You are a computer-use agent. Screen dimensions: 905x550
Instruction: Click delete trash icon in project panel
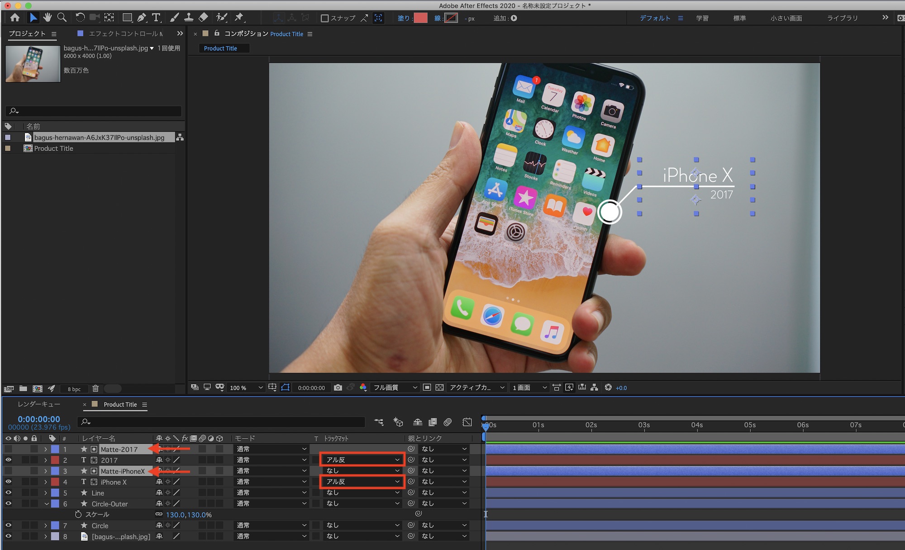click(x=95, y=389)
